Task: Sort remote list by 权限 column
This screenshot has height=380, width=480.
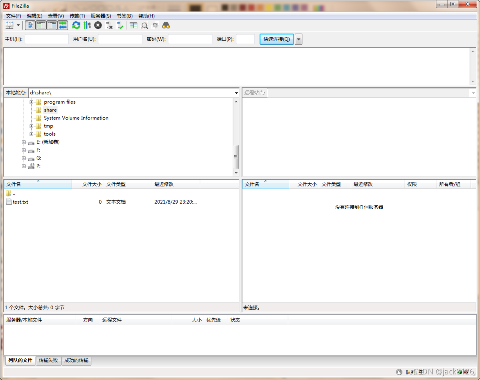Action: [420, 184]
